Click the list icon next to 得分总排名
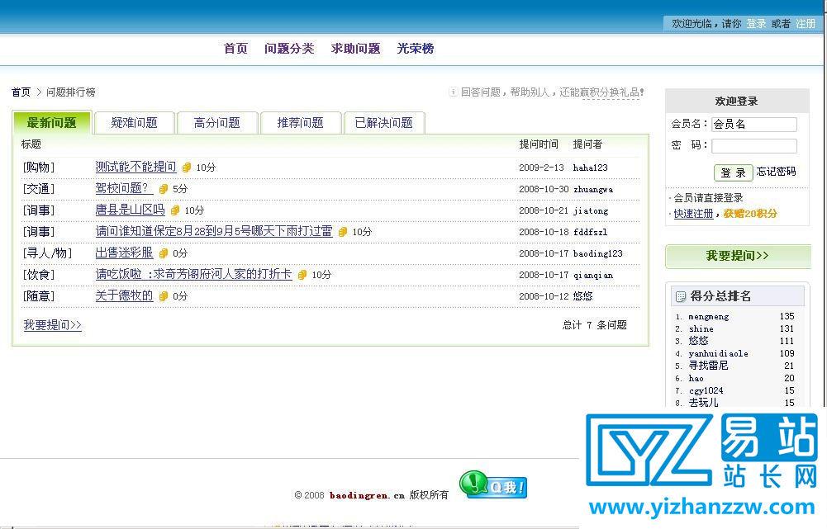 (681, 296)
